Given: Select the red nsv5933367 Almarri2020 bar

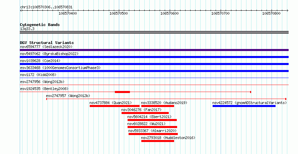Looking at the screenshot, I should tap(153, 134).
